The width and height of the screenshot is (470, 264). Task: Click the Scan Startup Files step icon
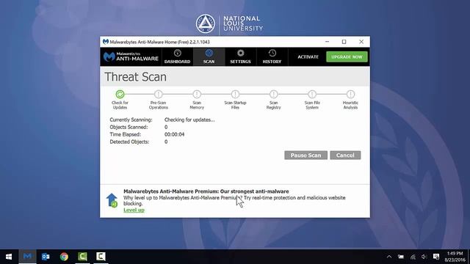tap(235, 95)
